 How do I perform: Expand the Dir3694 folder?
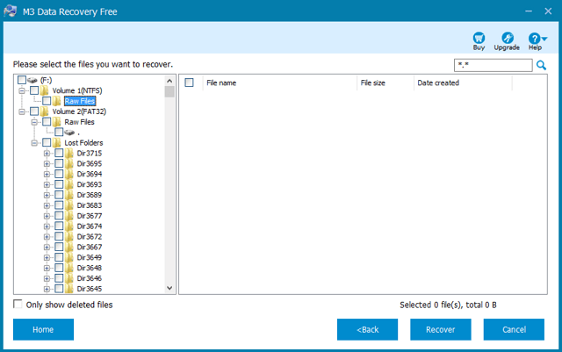pos(47,174)
